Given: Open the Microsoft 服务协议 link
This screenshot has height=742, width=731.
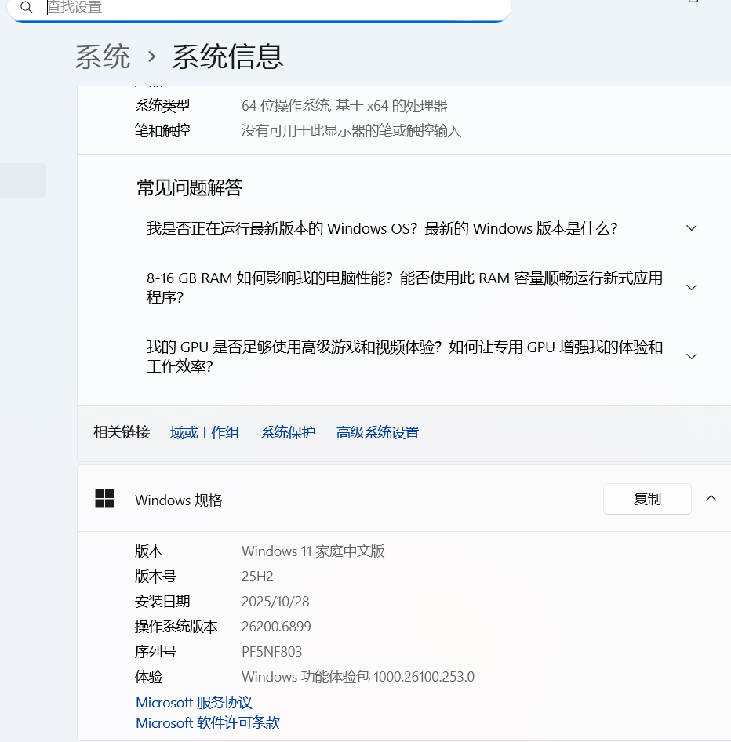Looking at the screenshot, I should (193, 702).
